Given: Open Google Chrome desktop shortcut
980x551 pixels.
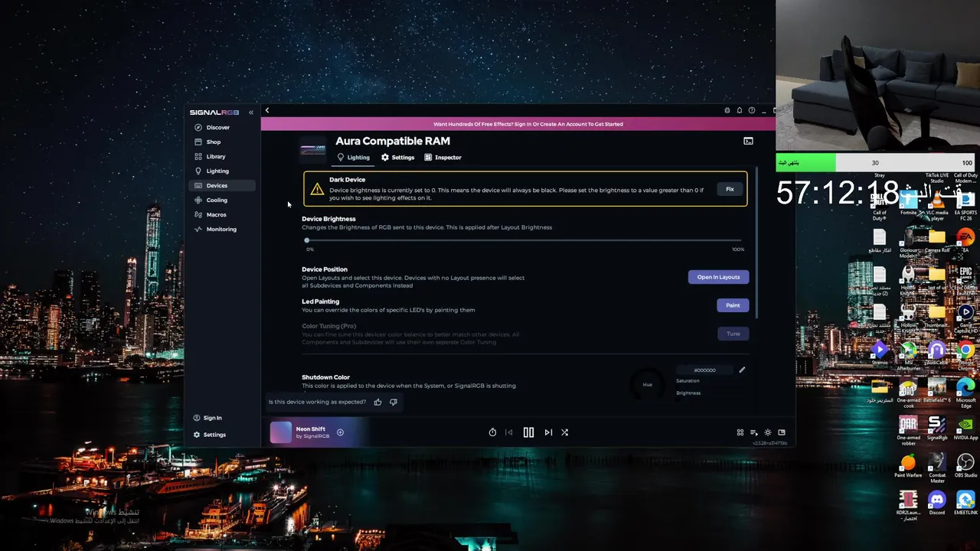Looking at the screenshot, I should [965, 354].
